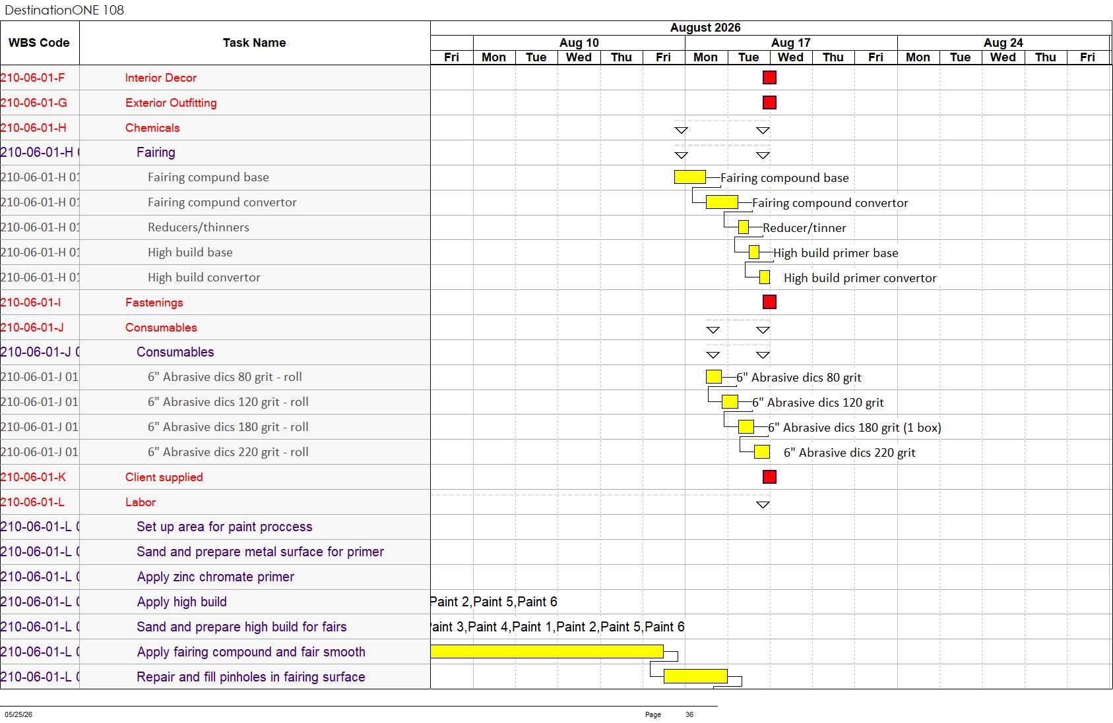The image size is (1113, 723).
Task: Click the Task Name column header
Action: point(255,43)
